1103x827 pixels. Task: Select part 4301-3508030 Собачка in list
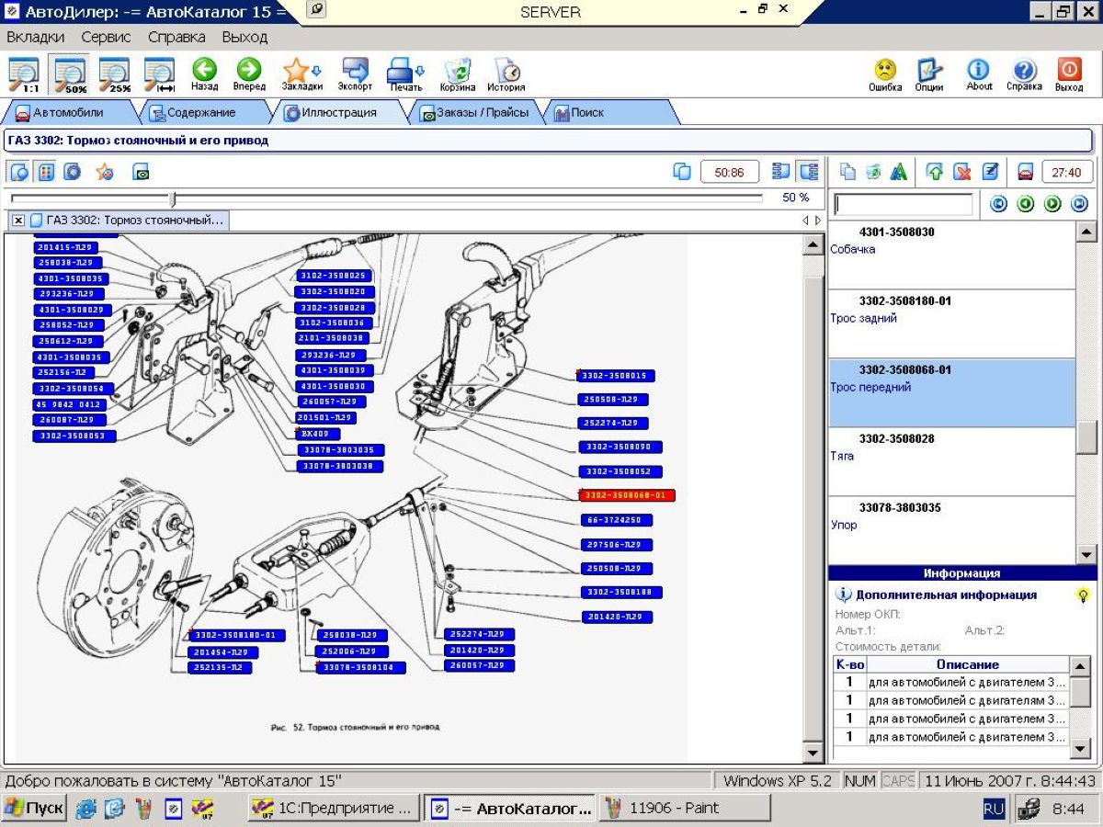[951, 255]
